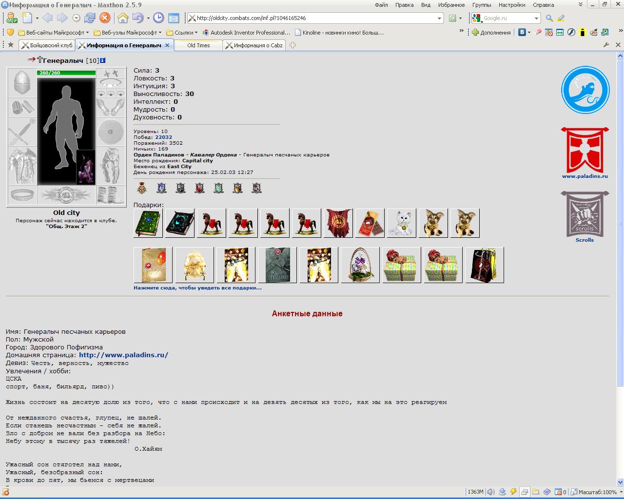Click the search magnifier icon
The image size is (624, 499).
tap(549, 18)
